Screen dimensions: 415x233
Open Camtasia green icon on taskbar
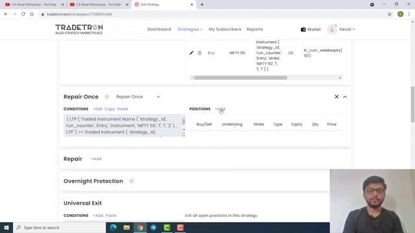(x=167, y=227)
